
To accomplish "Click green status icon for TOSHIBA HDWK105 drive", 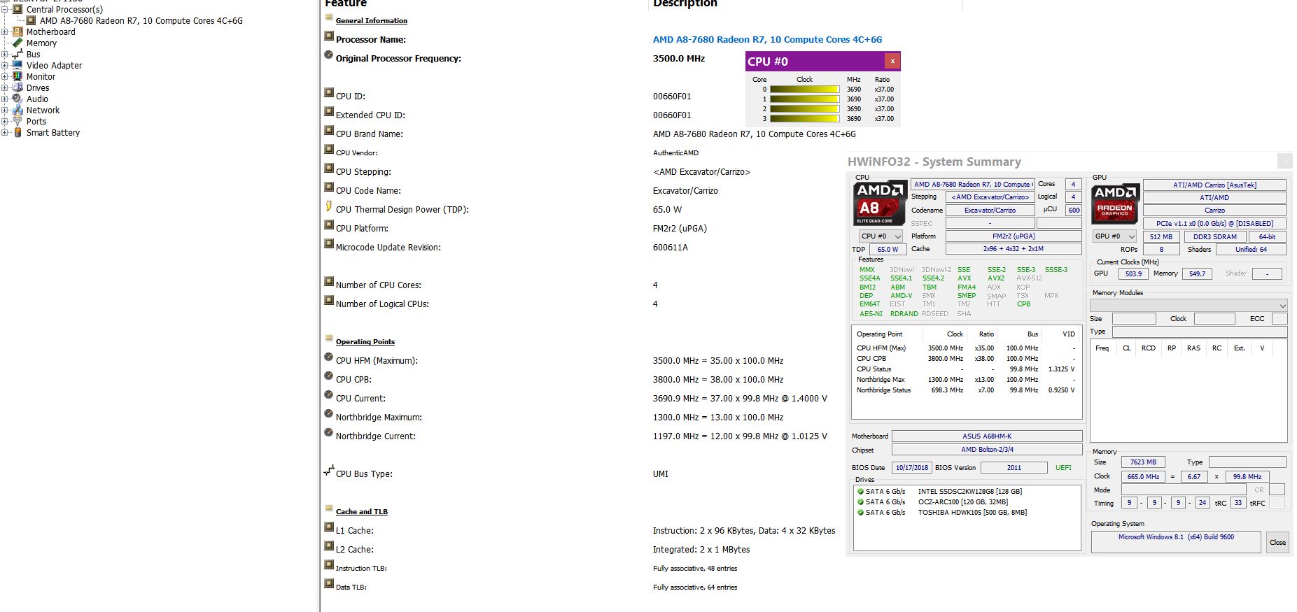I will pos(860,513).
